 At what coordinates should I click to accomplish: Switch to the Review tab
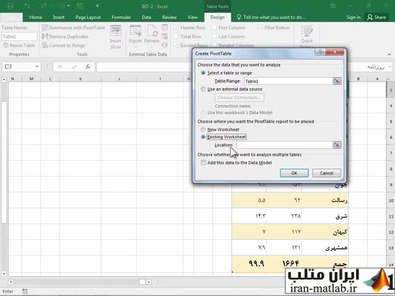click(x=169, y=17)
